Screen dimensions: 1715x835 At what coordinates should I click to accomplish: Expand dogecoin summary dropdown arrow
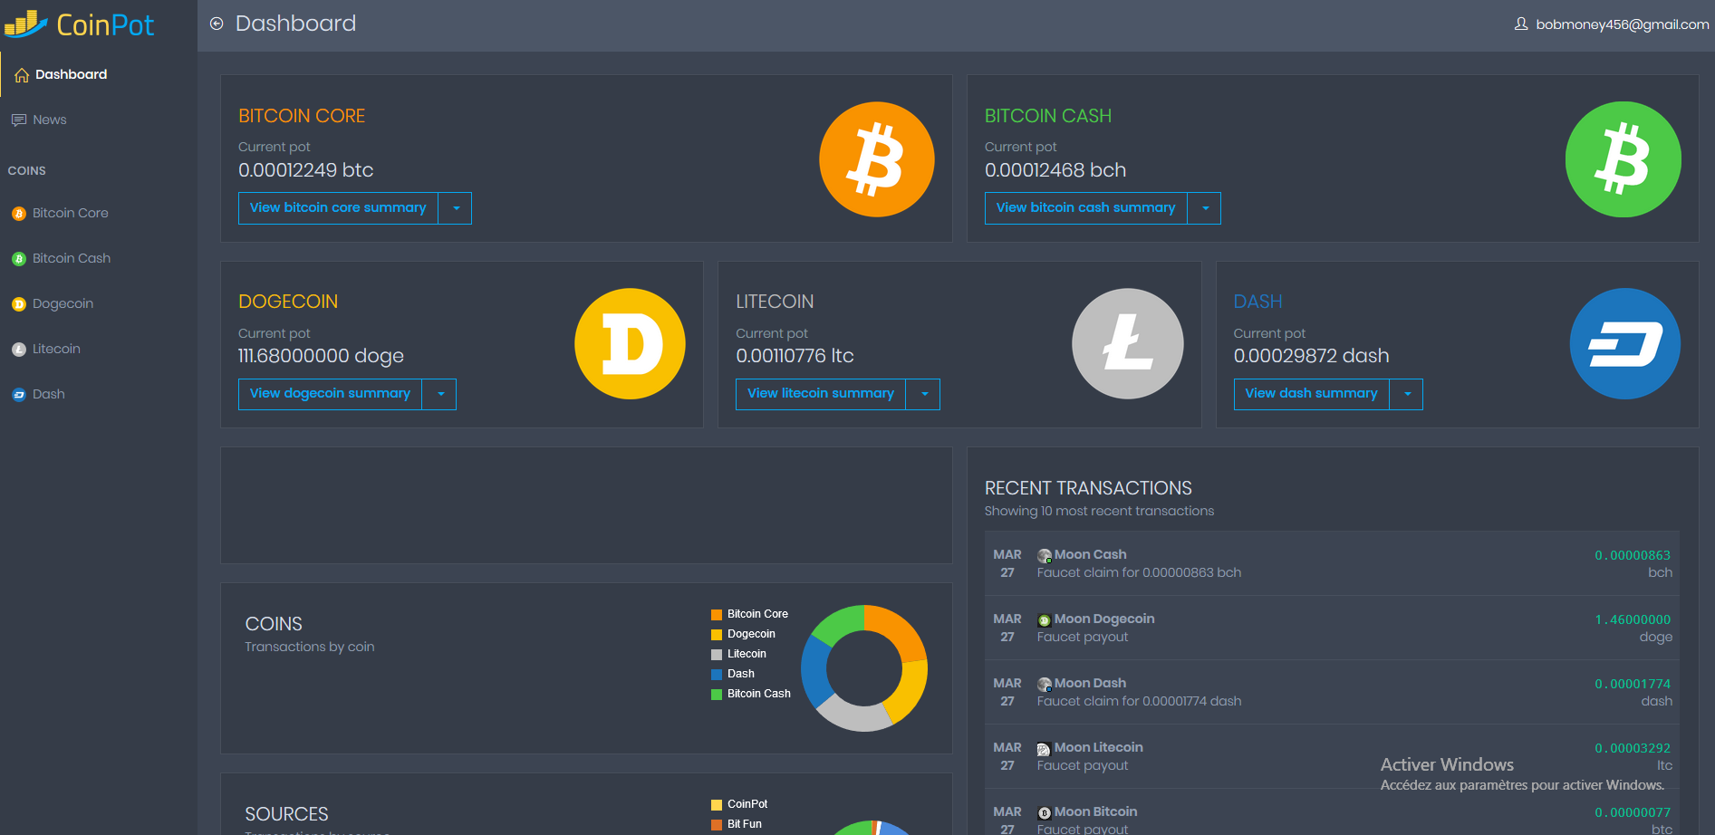[440, 394]
